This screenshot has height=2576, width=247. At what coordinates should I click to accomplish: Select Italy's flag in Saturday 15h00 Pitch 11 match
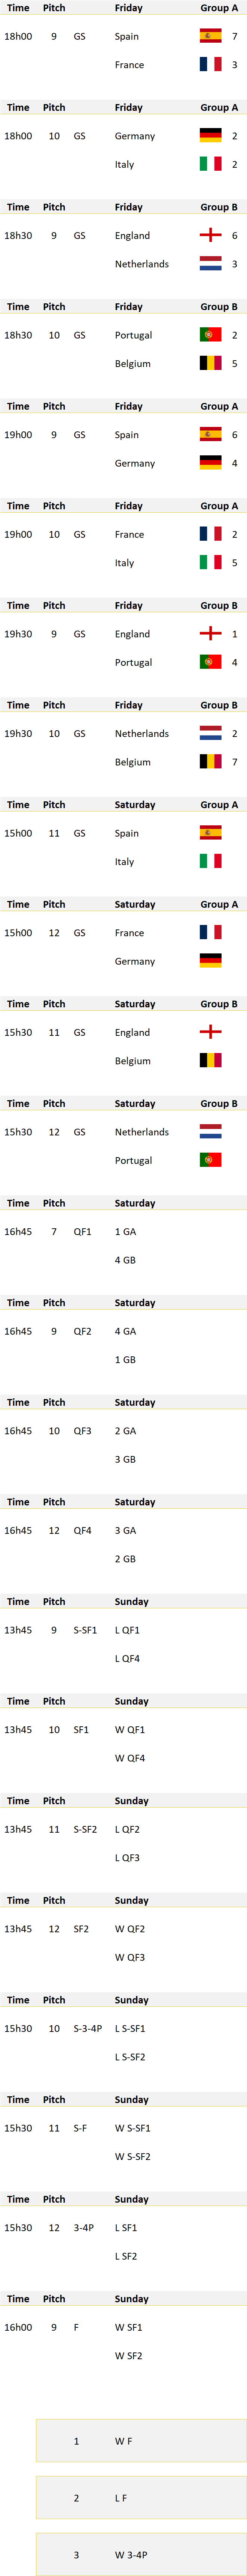click(210, 861)
